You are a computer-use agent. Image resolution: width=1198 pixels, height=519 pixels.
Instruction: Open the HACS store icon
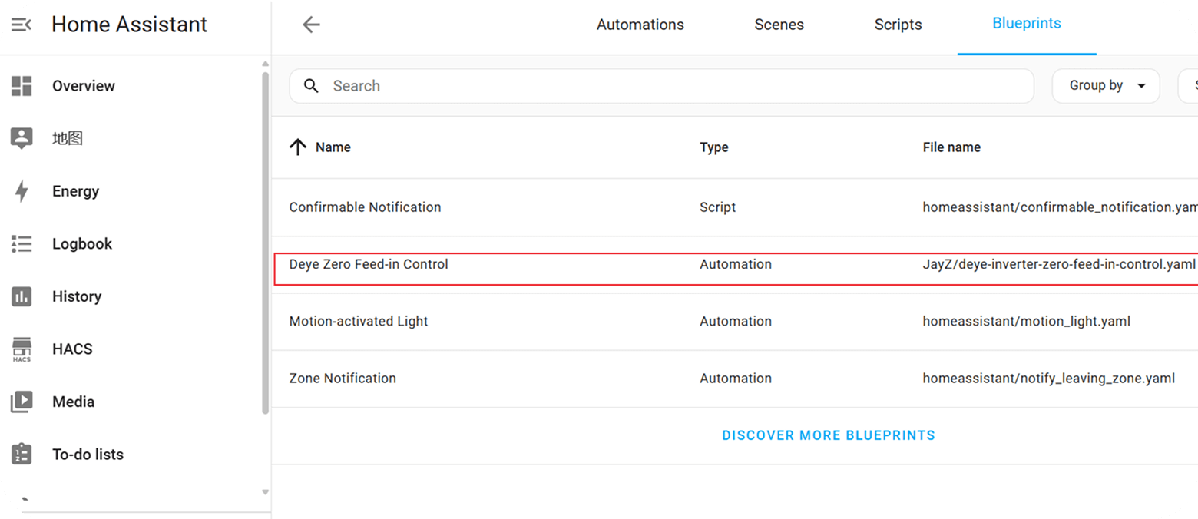click(22, 349)
